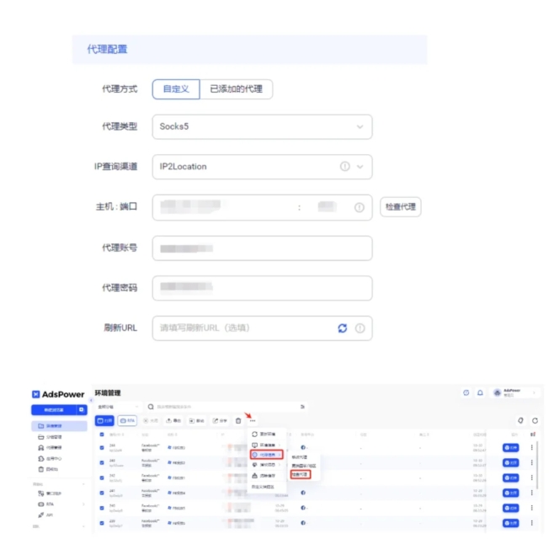Click the blue new browser button
The height and width of the screenshot is (544, 549).
(x=54, y=409)
